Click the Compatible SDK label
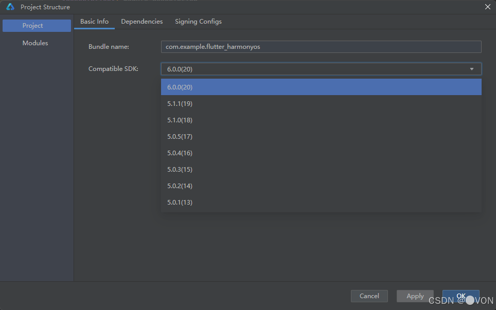496x310 pixels. pos(113,69)
